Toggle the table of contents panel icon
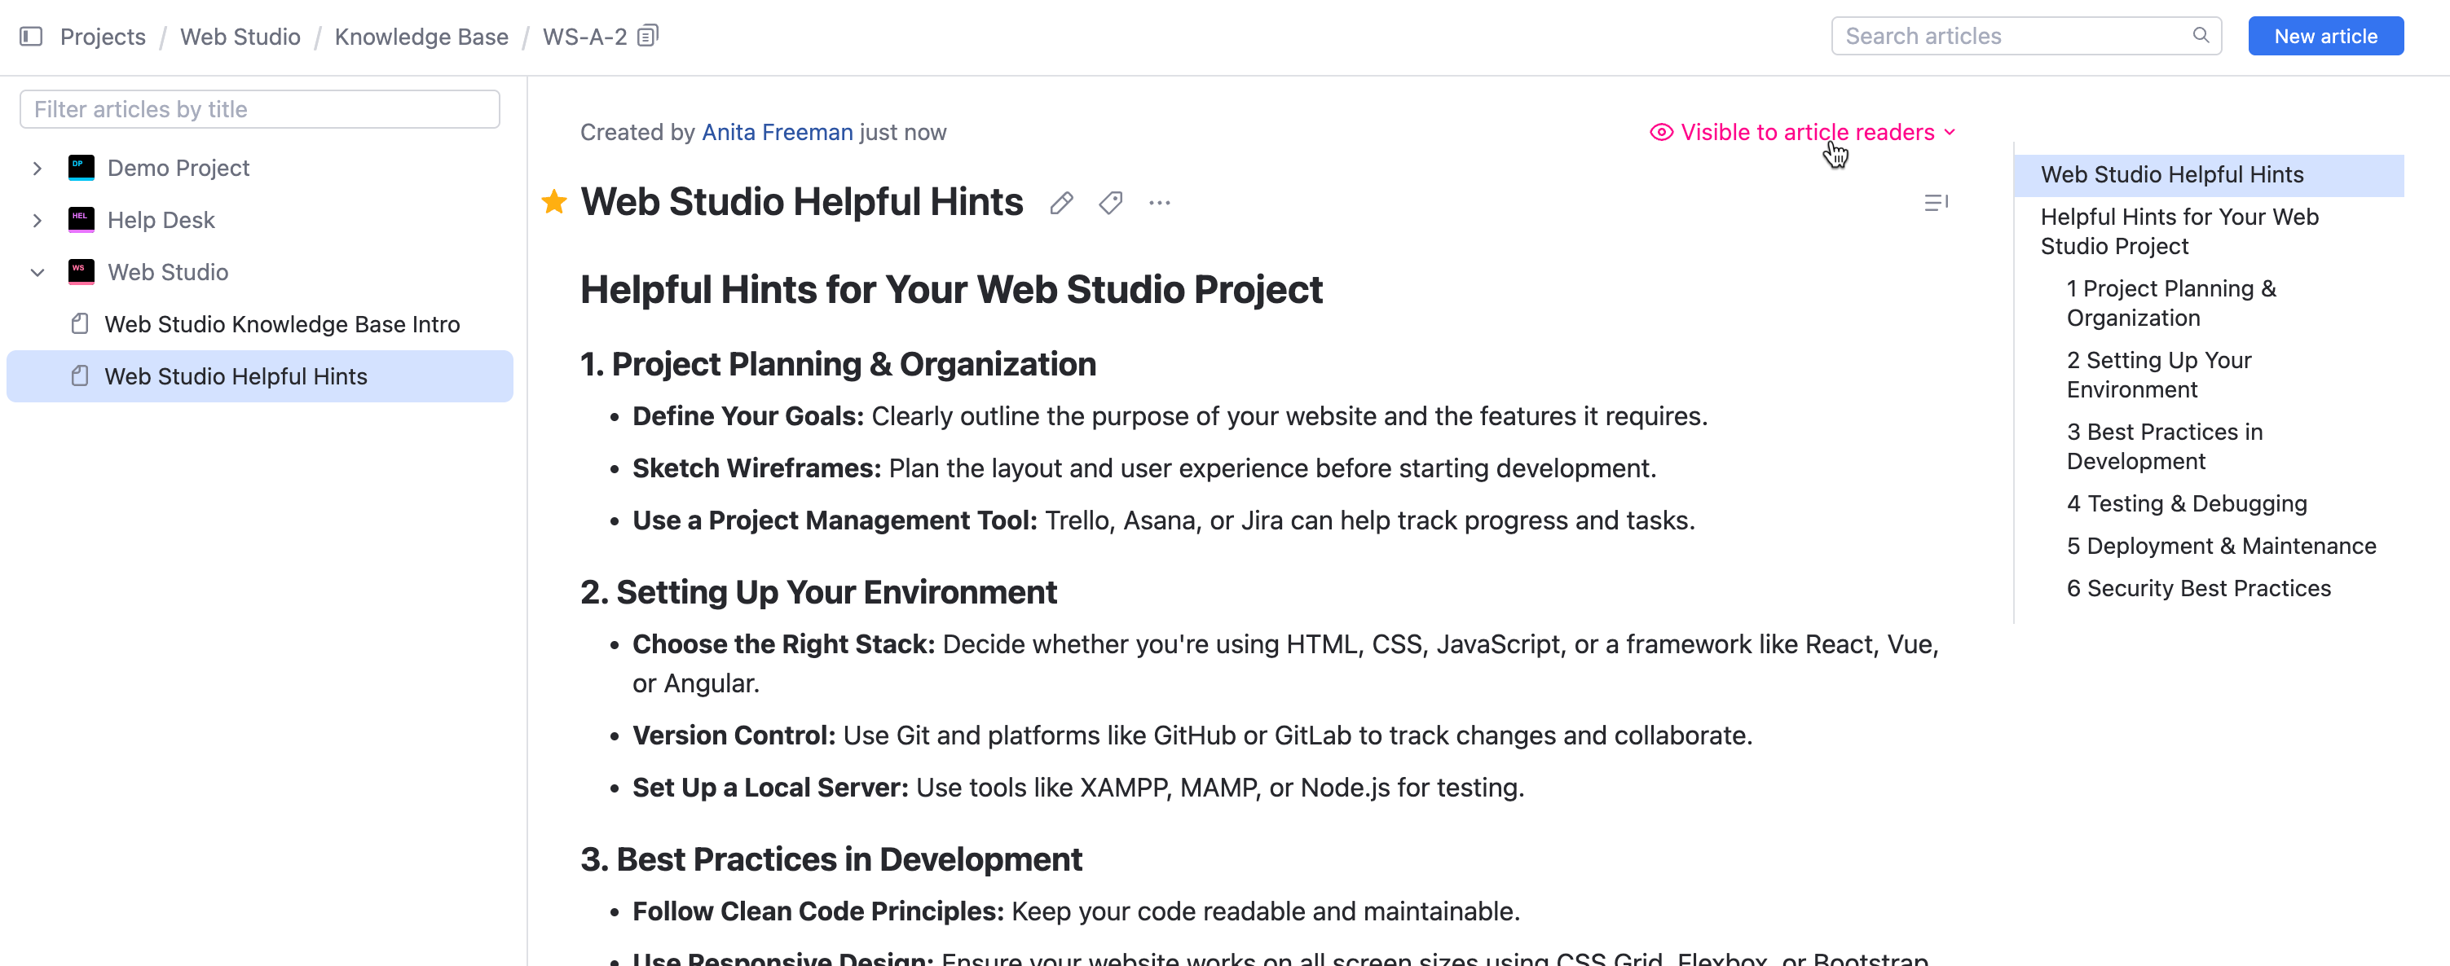Image resolution: width=2450 pixels, height=966 pixels. 1937,201
